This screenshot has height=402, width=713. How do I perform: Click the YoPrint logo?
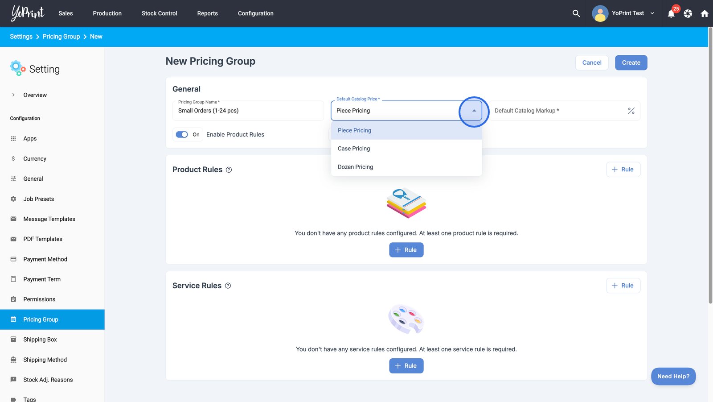pos(28,13)
